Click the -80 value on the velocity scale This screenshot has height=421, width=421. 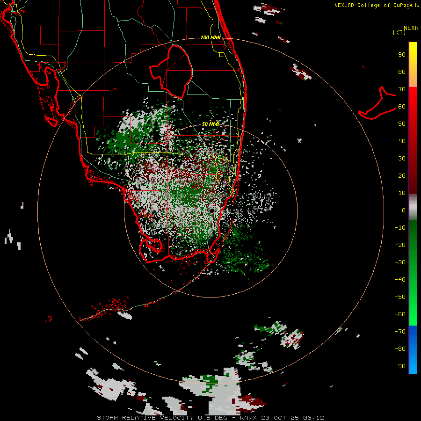(400, 349)
